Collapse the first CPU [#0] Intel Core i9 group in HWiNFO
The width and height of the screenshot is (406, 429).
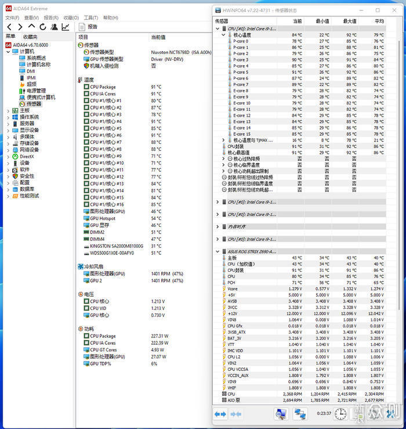pos(217,28)
